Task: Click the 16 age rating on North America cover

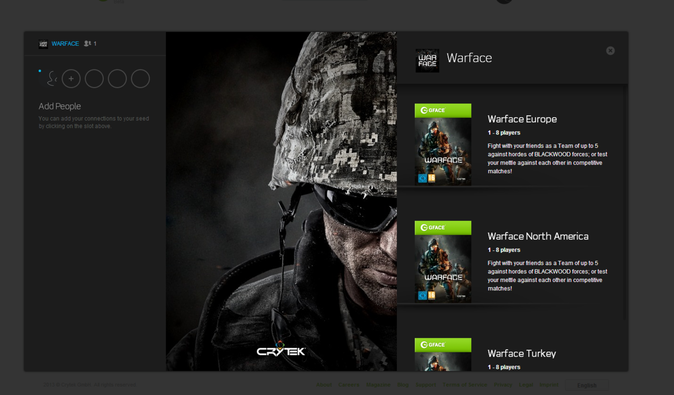Action: pos(431,296)
